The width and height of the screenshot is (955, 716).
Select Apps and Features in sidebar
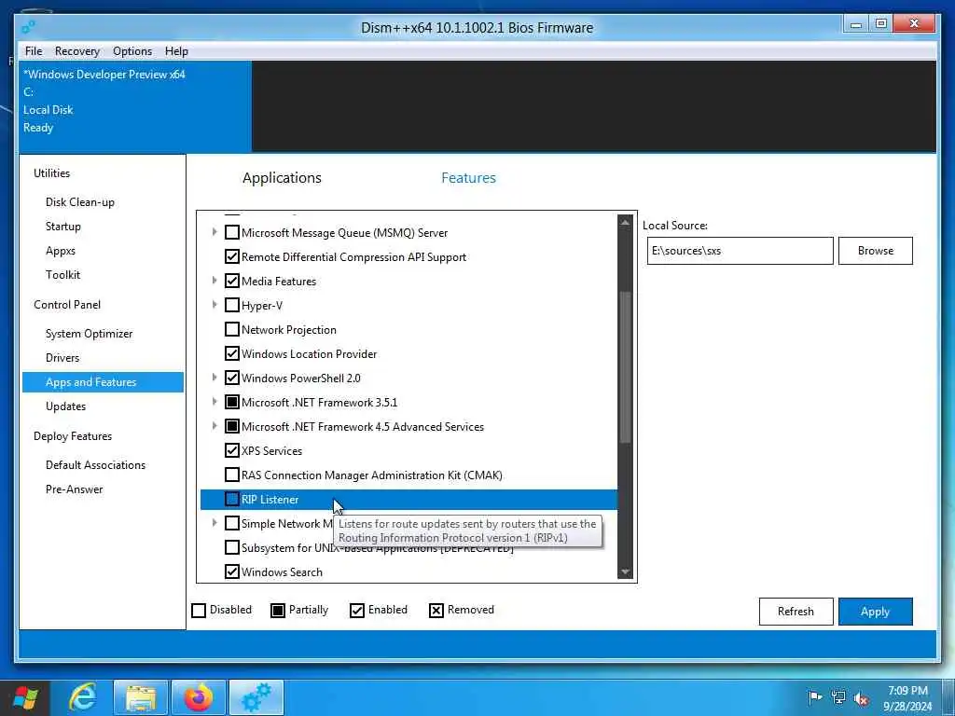coord(103,381)
